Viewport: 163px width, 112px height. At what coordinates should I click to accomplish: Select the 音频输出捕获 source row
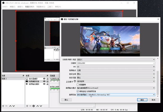(x=37, y=84)
